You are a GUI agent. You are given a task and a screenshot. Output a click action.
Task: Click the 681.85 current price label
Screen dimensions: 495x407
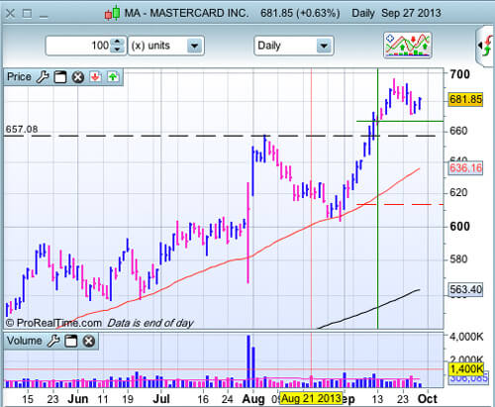(465, 99)
